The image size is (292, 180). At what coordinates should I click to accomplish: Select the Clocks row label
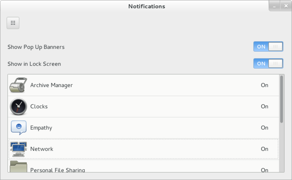(x=39, y=106)
